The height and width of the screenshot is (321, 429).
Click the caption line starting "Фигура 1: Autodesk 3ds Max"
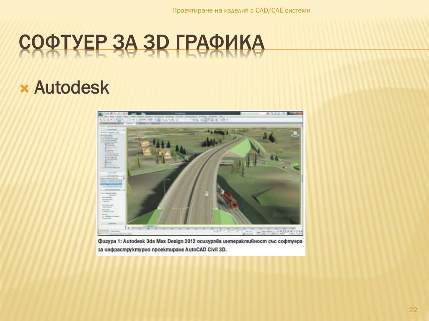[200, 241]
